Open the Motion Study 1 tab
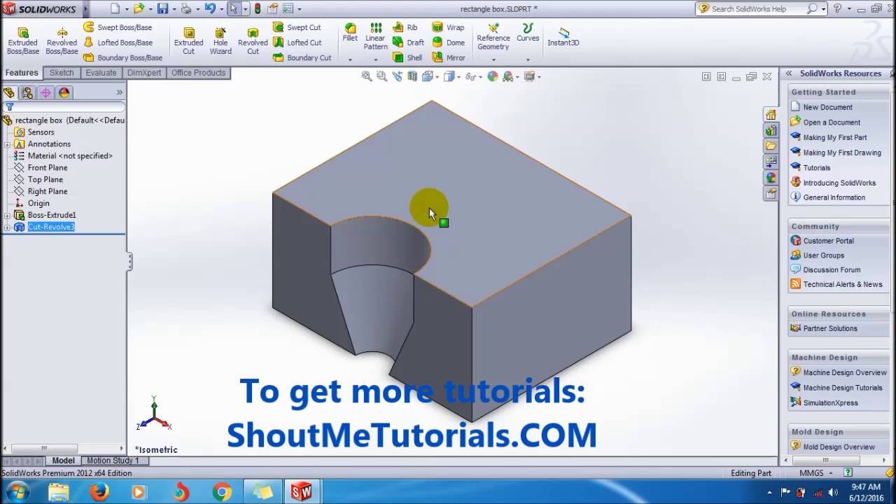Viewport: 896px width, 504px height. pos(113,461)
